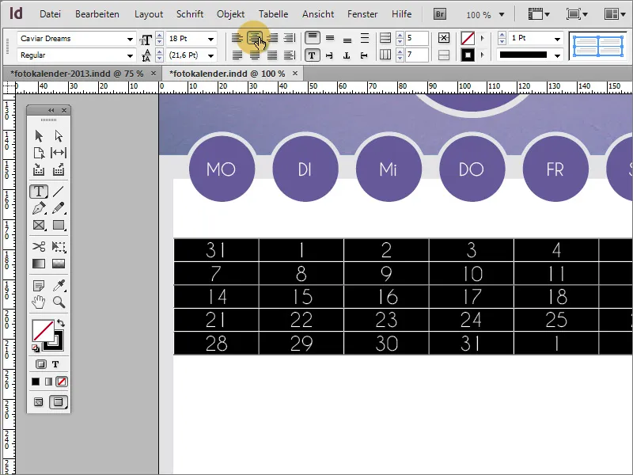Open the Datei menu
633x475 pixels.
[50, 14]
